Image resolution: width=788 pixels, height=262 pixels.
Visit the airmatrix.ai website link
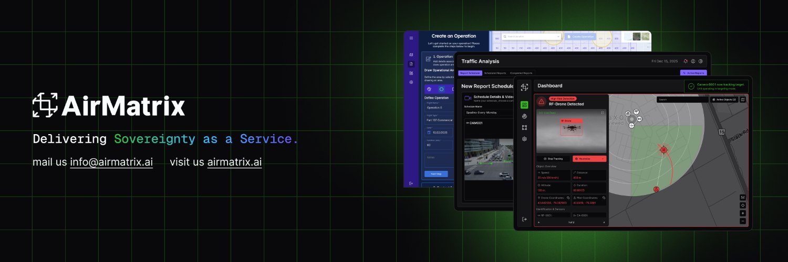click(x=234, y=162)
